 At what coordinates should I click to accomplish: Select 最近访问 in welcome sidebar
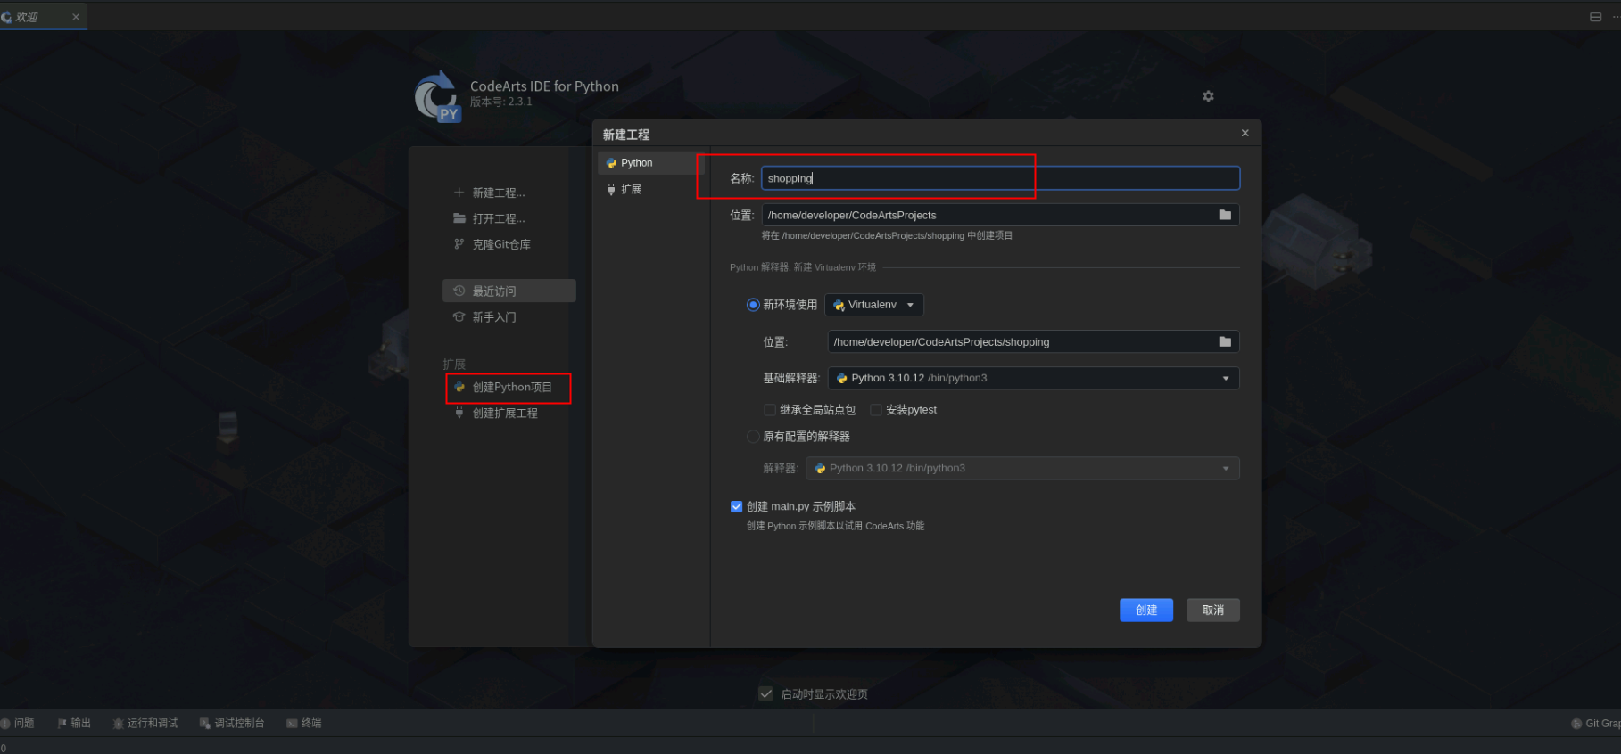click(x=509, y=291)
